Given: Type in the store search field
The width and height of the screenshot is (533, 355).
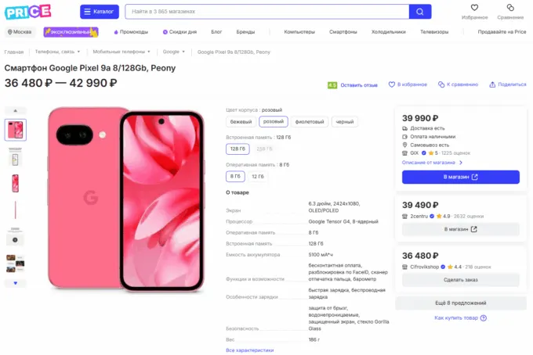Looking at the screenshot, I should coord(266,12).
